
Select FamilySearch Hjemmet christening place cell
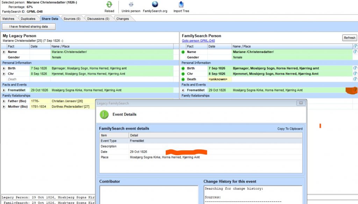coord(292,74)
